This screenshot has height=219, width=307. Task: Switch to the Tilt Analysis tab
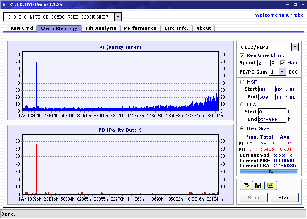[100, 28]
